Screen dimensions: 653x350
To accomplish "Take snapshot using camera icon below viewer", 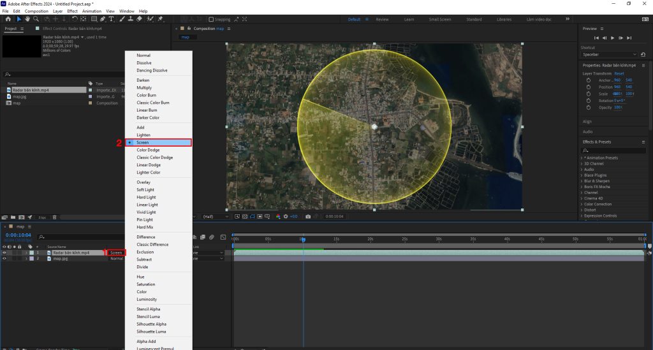I will (308, 217).
